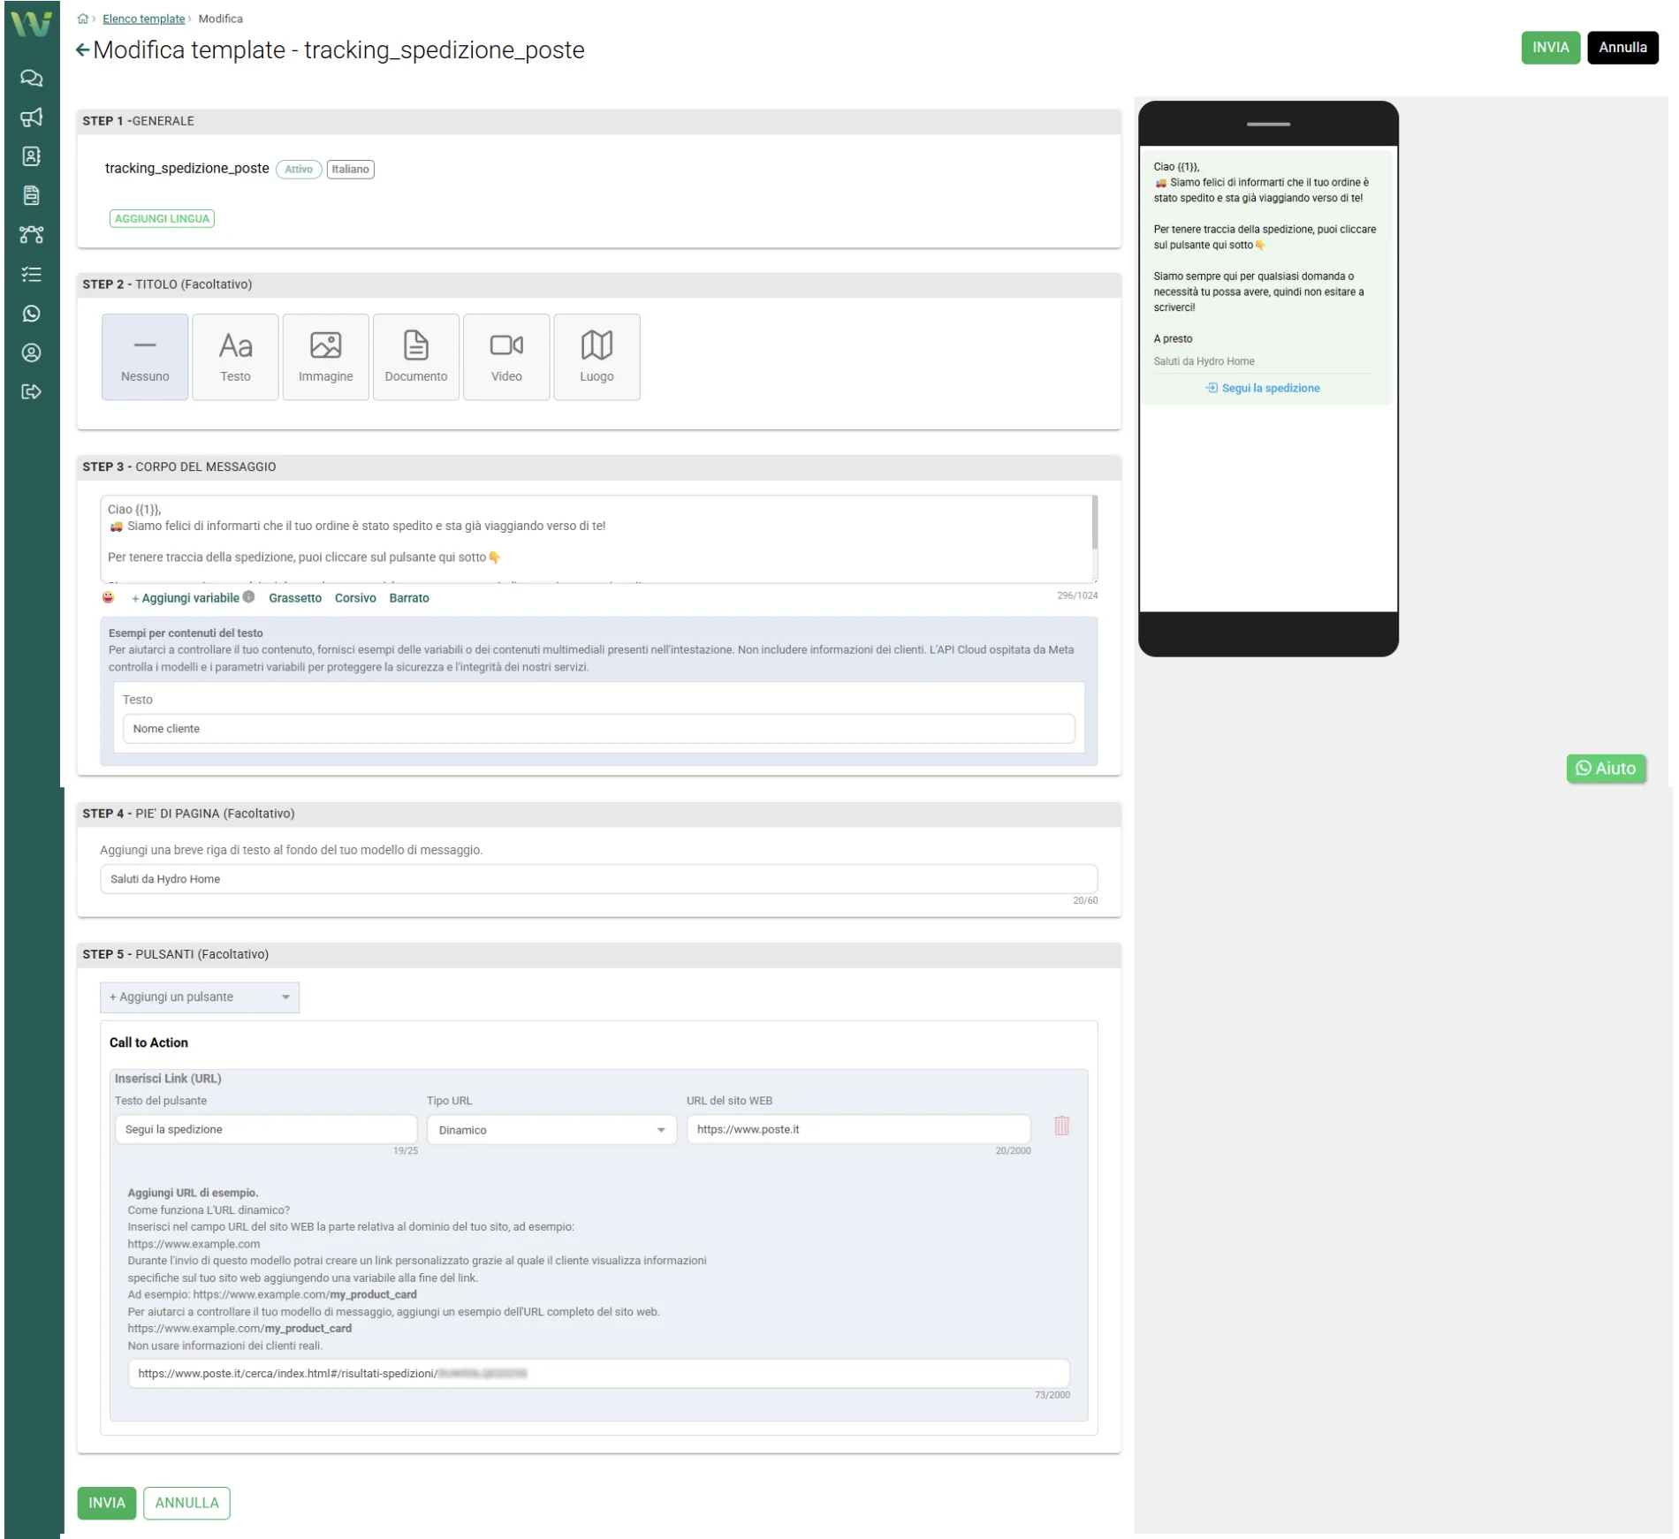Open the emoji picker for message body
This screenshot has height=1539, width=1679.
click(109, 598)
